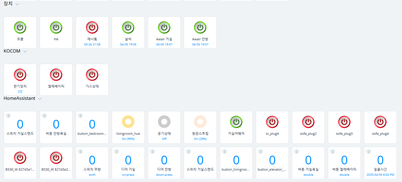402x182 pixels.
Task: Click the tv_plug4 label
Action: click(x=272, y=134)
